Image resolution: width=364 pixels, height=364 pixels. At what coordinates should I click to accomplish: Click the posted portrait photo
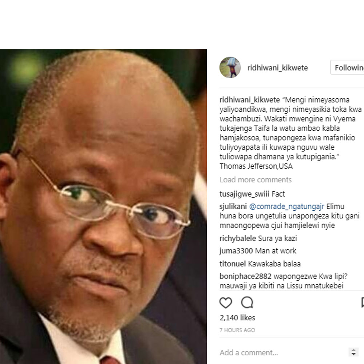(x=103, y=206)
